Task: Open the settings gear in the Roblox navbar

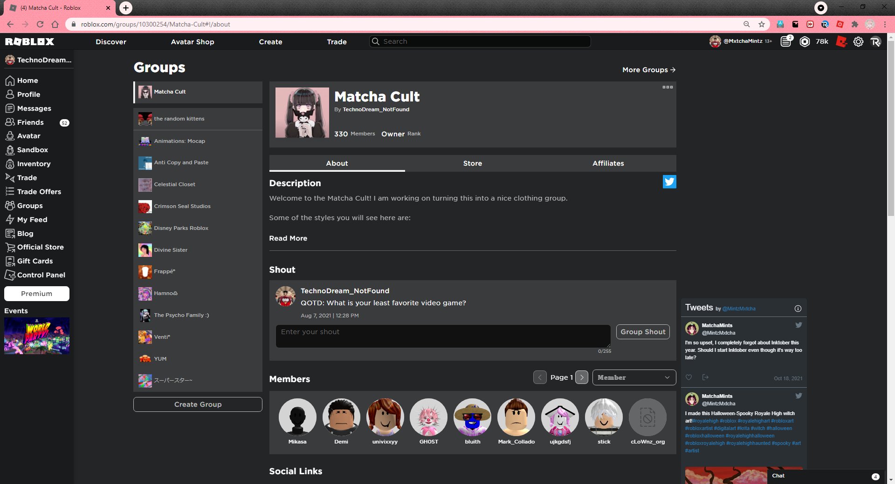Action: pos(858,41)
